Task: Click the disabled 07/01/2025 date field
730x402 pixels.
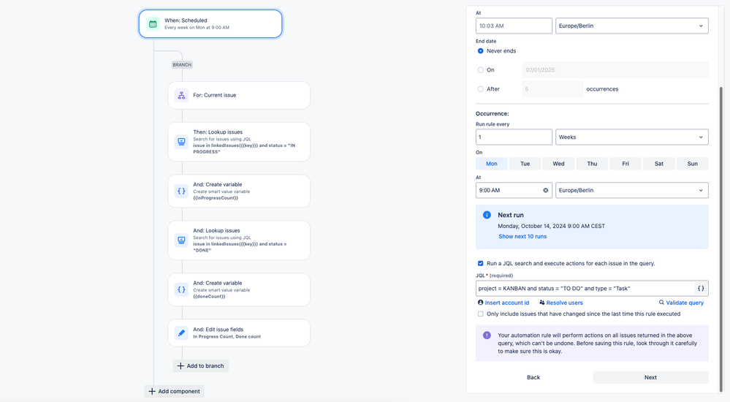Action: [615, 70]
